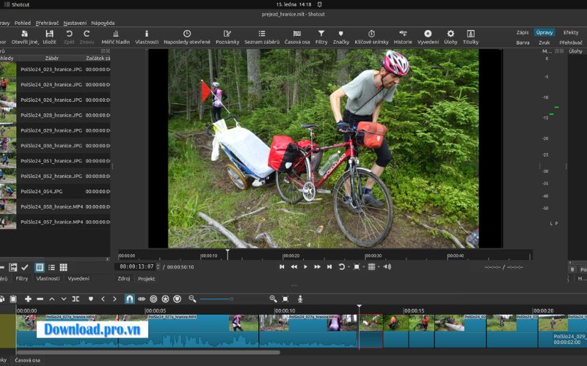Click the Vyvedení export icon
Image resolution: width=587 pixels, height=366 pixels.
point(428,37)
